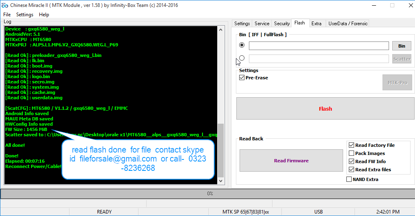Click the Chinese Miracle app icon in the title bar
This screenshot has width=415, height=216.
pyautogui.click(x=5, y=5)
